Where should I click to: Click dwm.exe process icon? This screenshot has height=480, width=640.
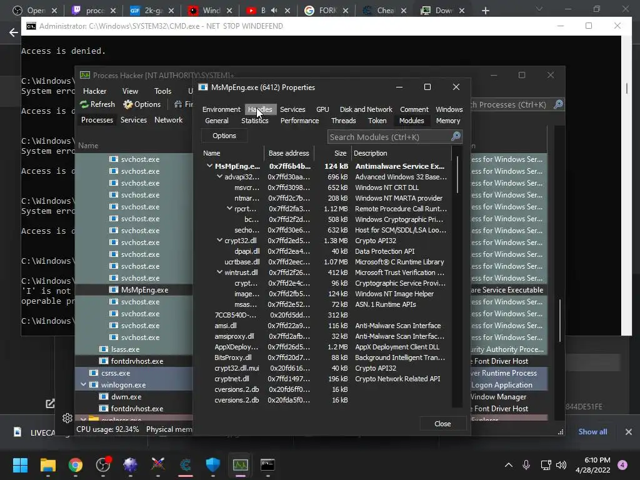104,397
